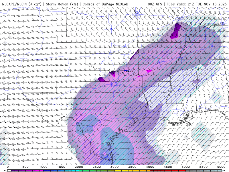Click the 4500 label on the color scale
This screenshot has width=229, height=172.
(168, 167)
